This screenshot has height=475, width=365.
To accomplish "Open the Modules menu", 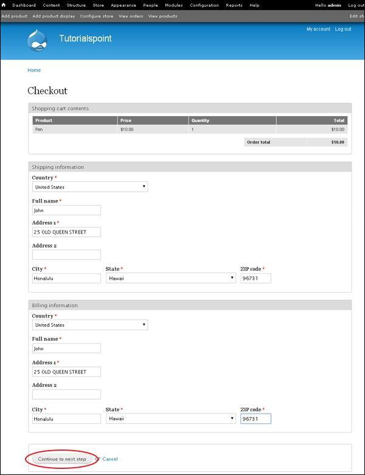I will click(174, 5).
